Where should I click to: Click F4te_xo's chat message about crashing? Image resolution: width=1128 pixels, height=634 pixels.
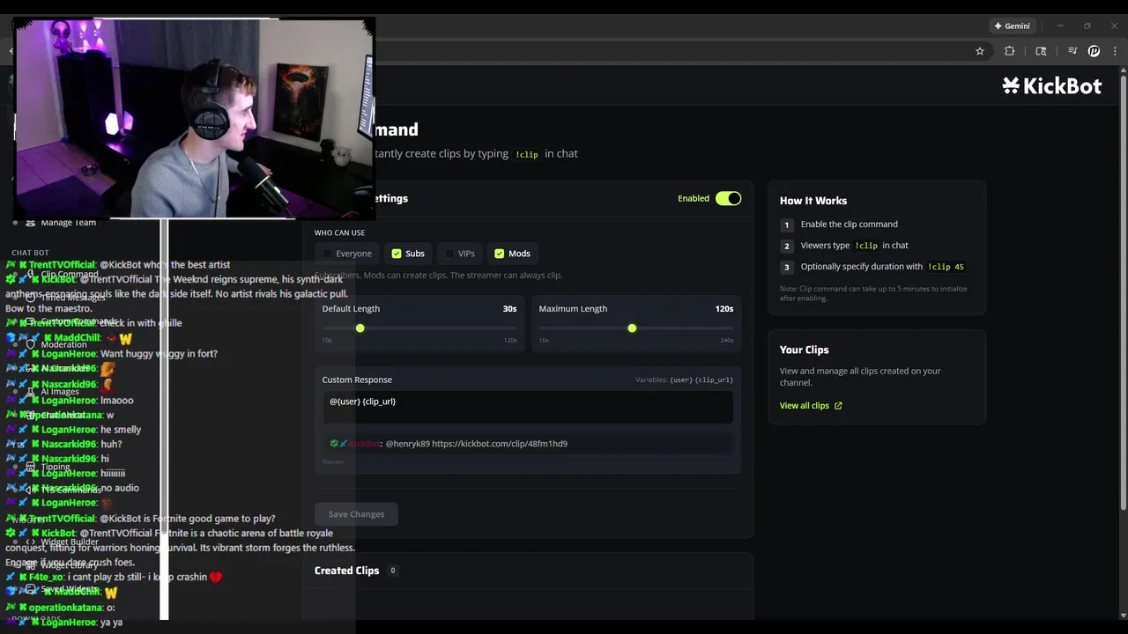click(113, 577)
